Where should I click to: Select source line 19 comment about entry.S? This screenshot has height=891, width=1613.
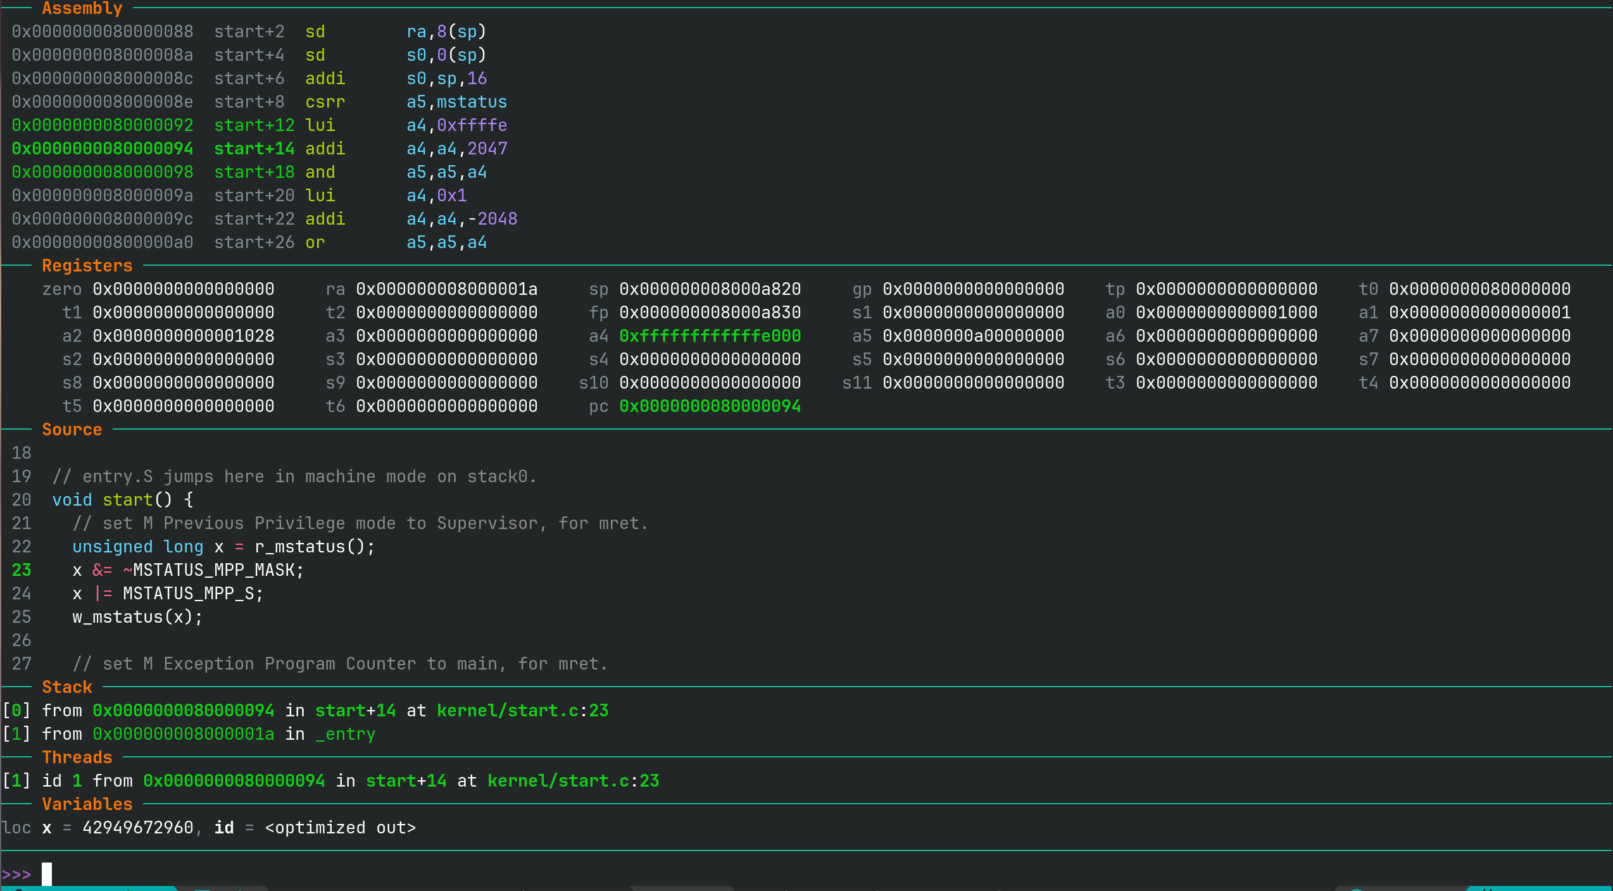tap(295, 477)
